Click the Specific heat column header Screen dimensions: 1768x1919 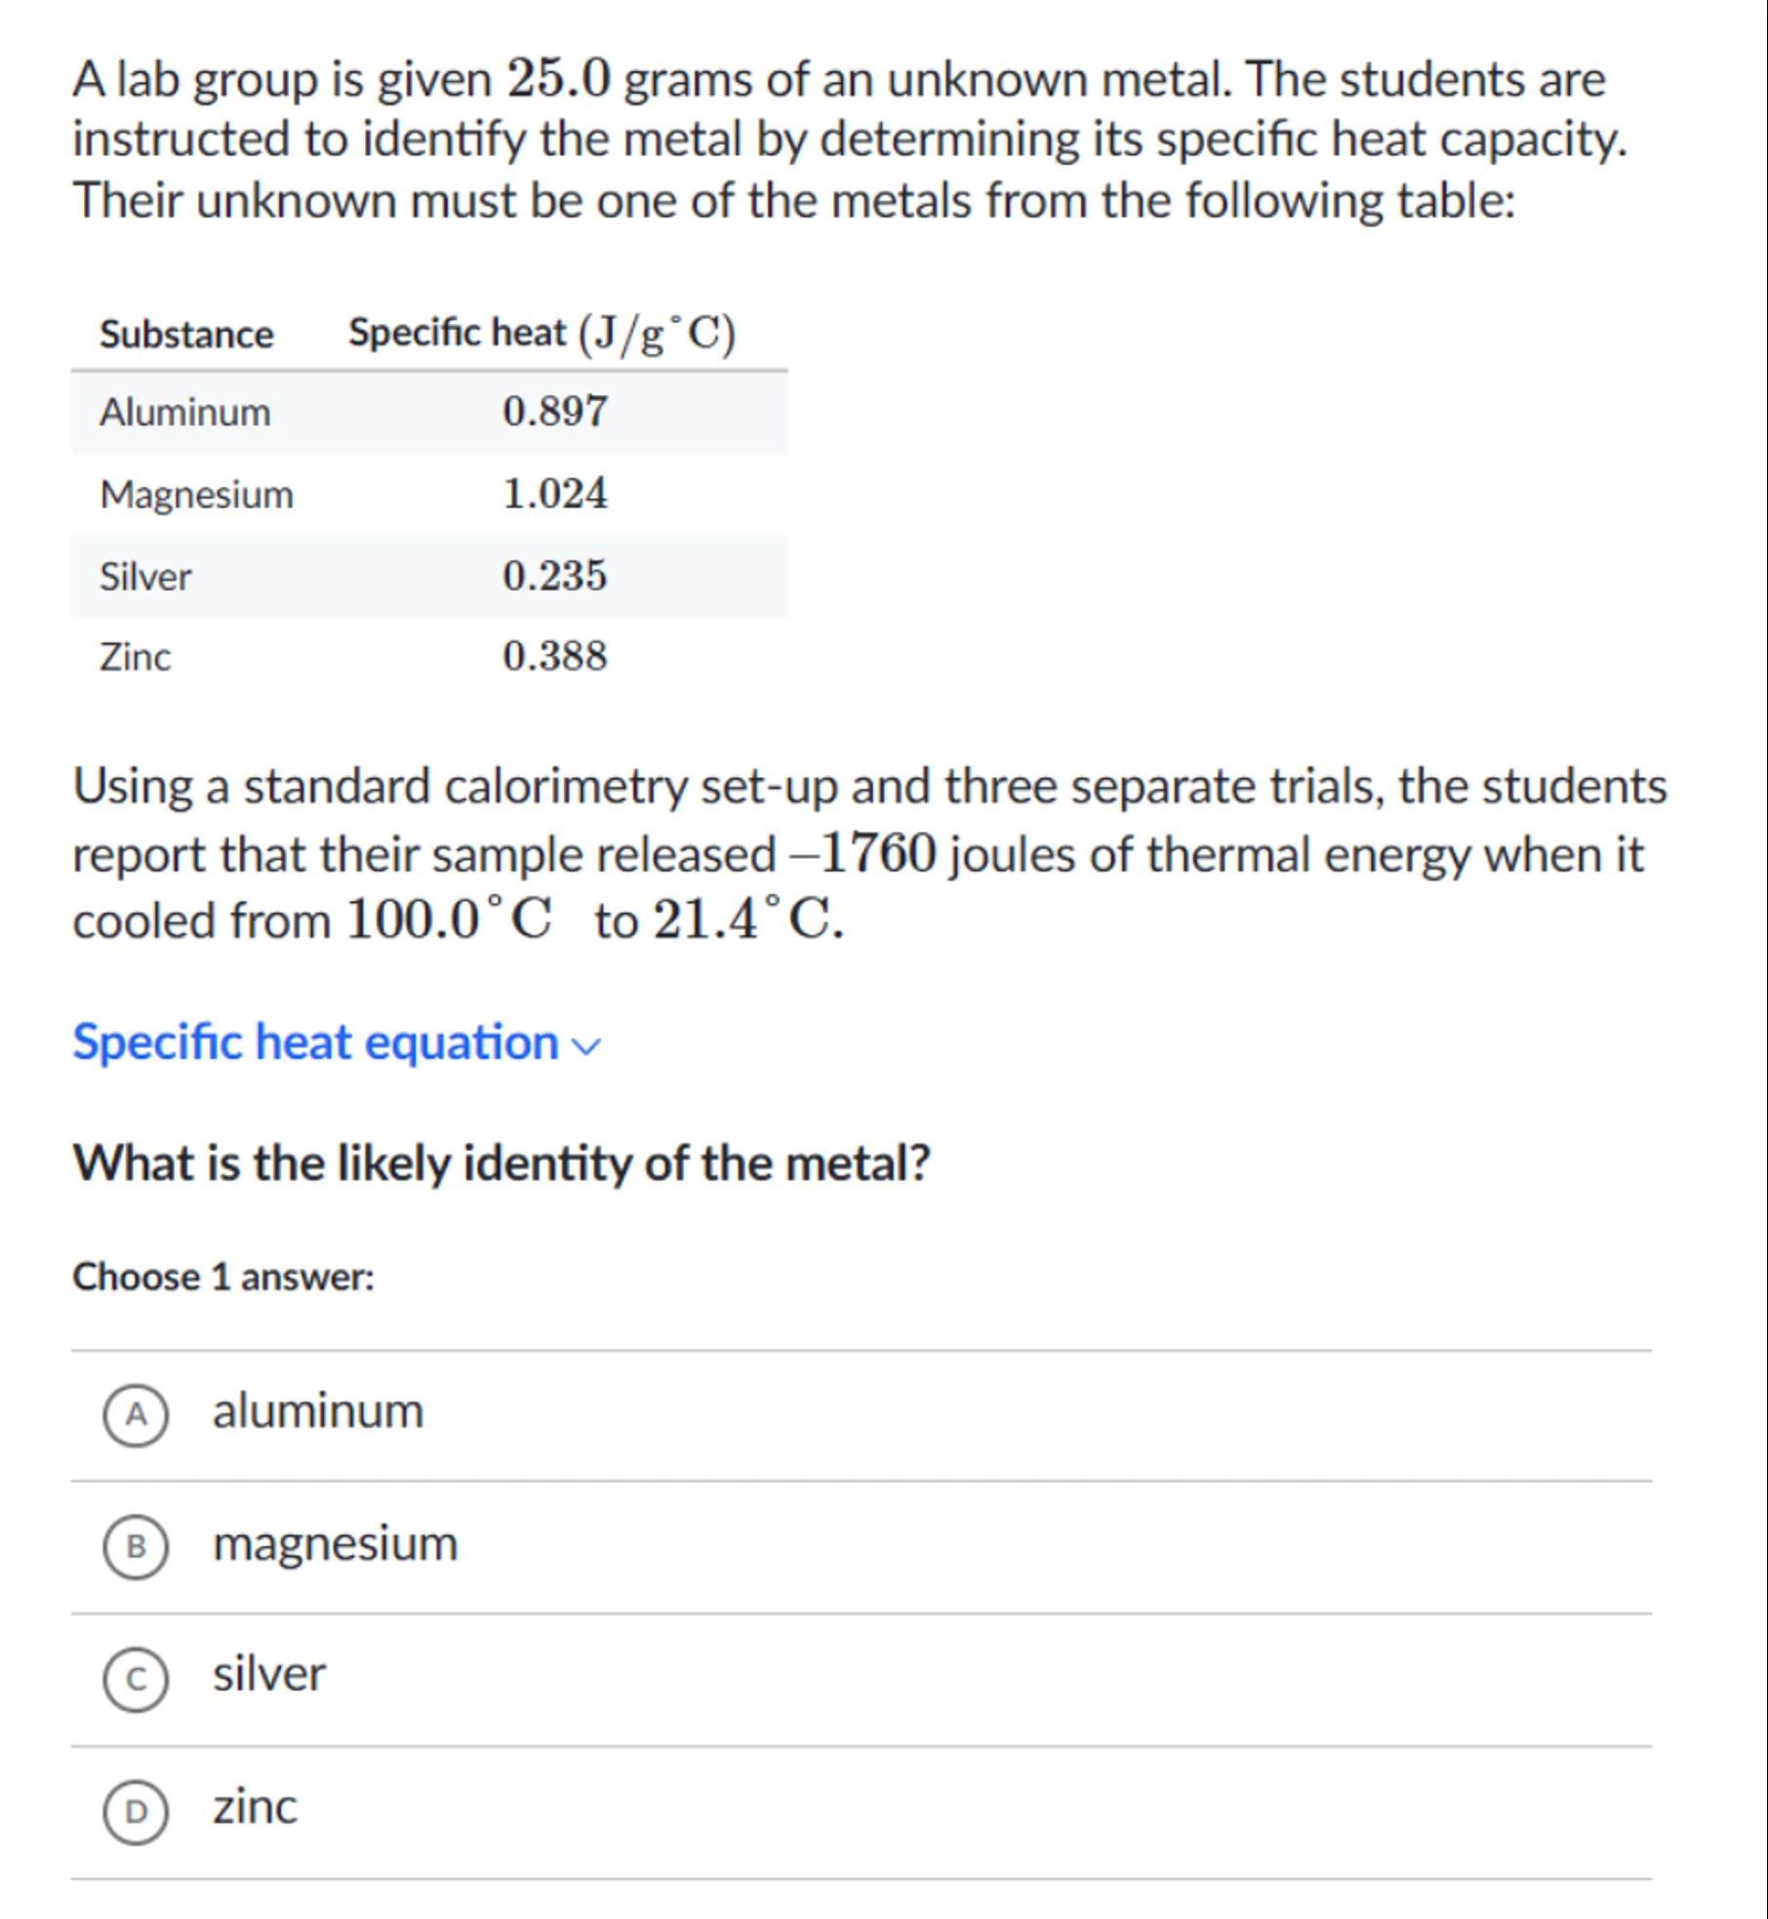click(x=542, y=334)
